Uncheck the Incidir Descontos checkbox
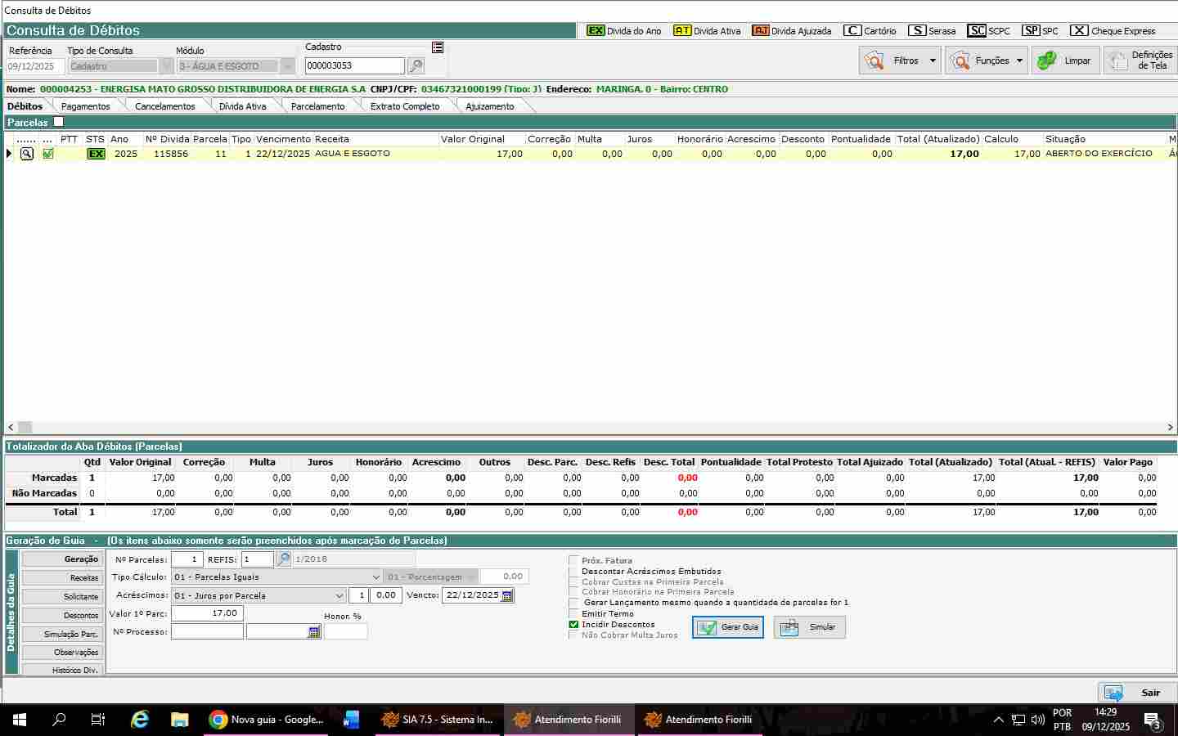The width and height of the screenshot is (1178, 736). pos(573,625)
